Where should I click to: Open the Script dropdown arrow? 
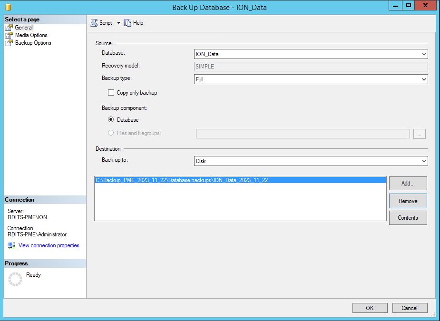[x=118, y=23]
